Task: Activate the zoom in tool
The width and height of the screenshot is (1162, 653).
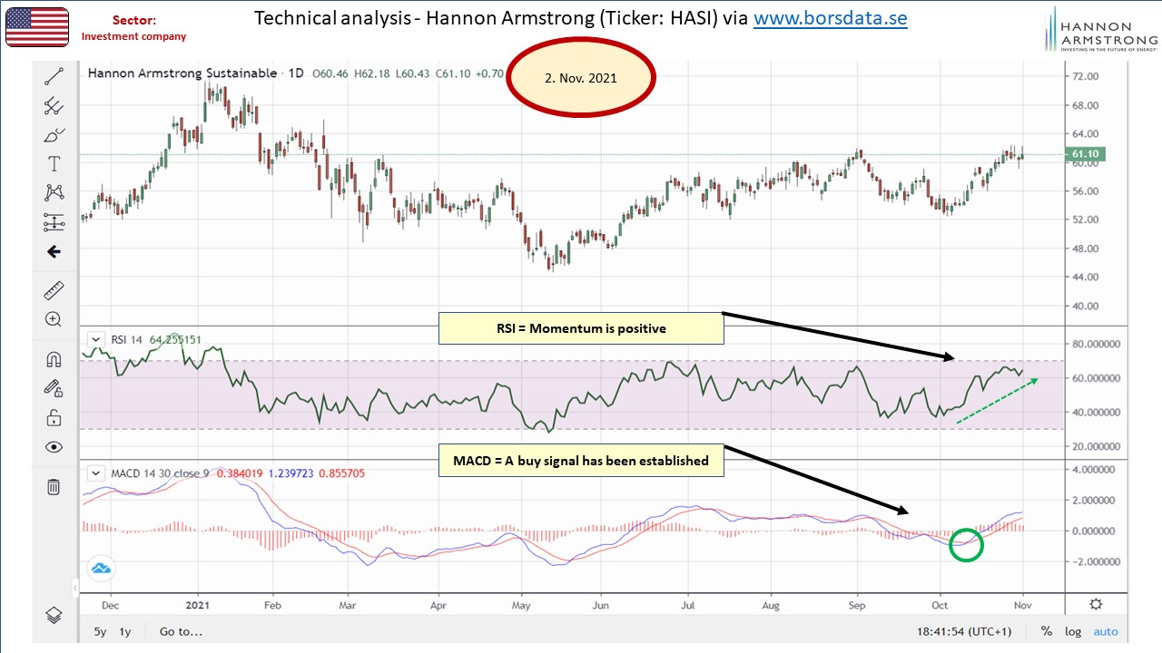Action: click(x=54, y=319)
